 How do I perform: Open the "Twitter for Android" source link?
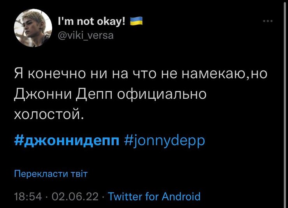click(x=154, y=196)
